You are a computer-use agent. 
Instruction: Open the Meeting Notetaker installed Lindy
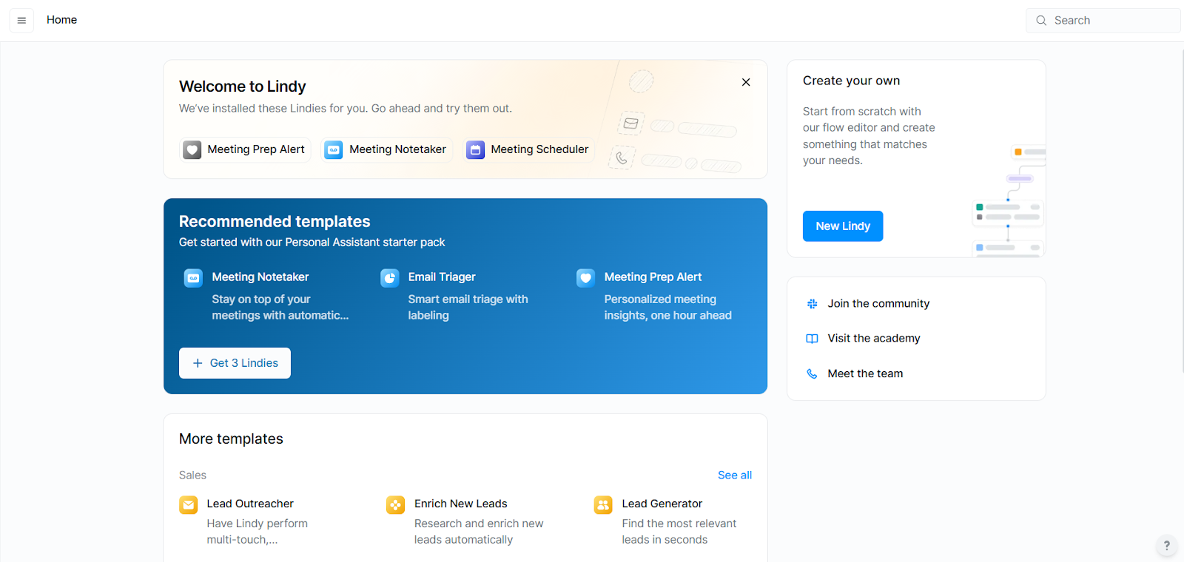tap(387, 149)
